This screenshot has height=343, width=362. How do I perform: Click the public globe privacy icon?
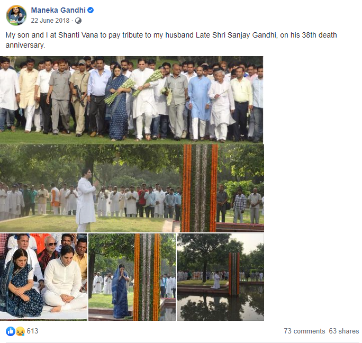point(78,21)
